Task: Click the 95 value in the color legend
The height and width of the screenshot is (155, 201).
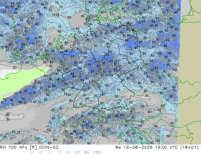Action: (77, 152)
